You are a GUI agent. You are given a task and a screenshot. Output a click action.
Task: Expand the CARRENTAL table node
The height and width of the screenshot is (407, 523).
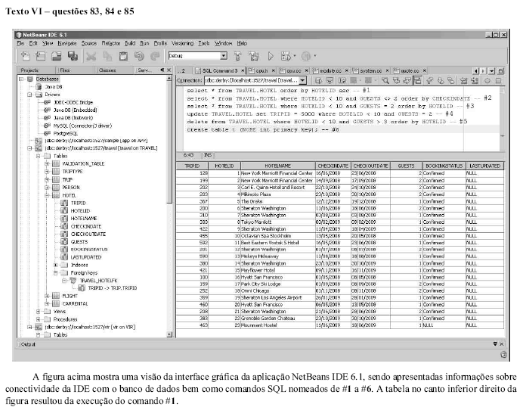[47, 304]
